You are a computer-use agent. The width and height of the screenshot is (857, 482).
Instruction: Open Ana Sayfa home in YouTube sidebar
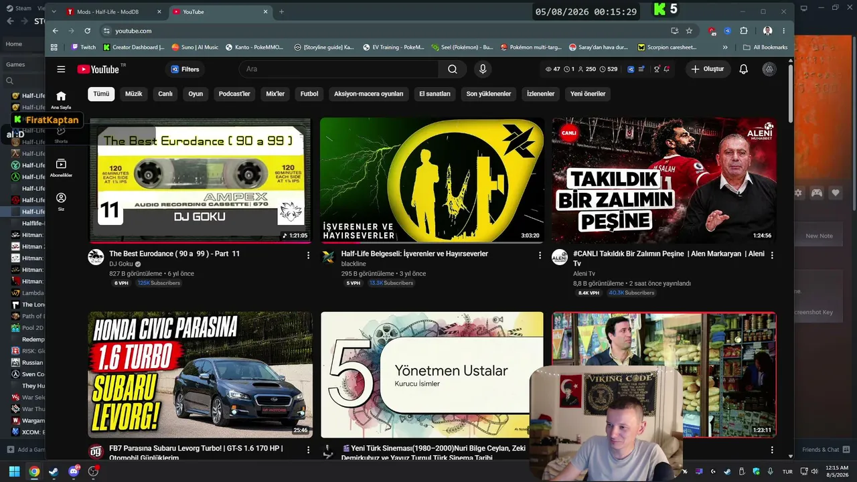pos(61,100)
